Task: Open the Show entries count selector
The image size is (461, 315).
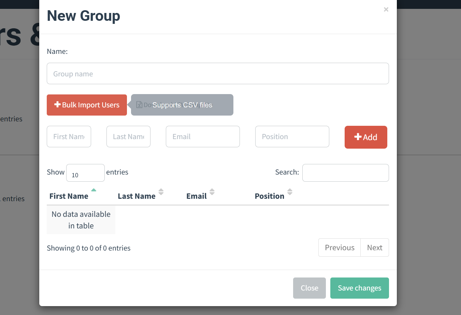Action: (85, 173)
